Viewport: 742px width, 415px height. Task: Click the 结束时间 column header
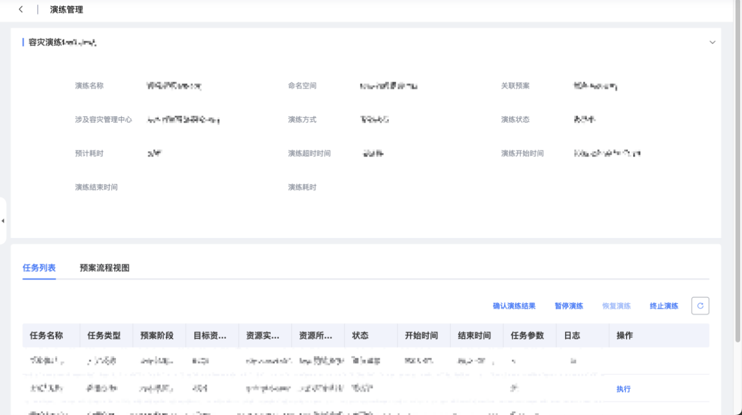(x=474, y=336)
